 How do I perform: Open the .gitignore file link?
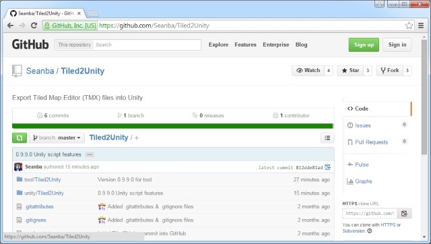click(x=36, y=220)
